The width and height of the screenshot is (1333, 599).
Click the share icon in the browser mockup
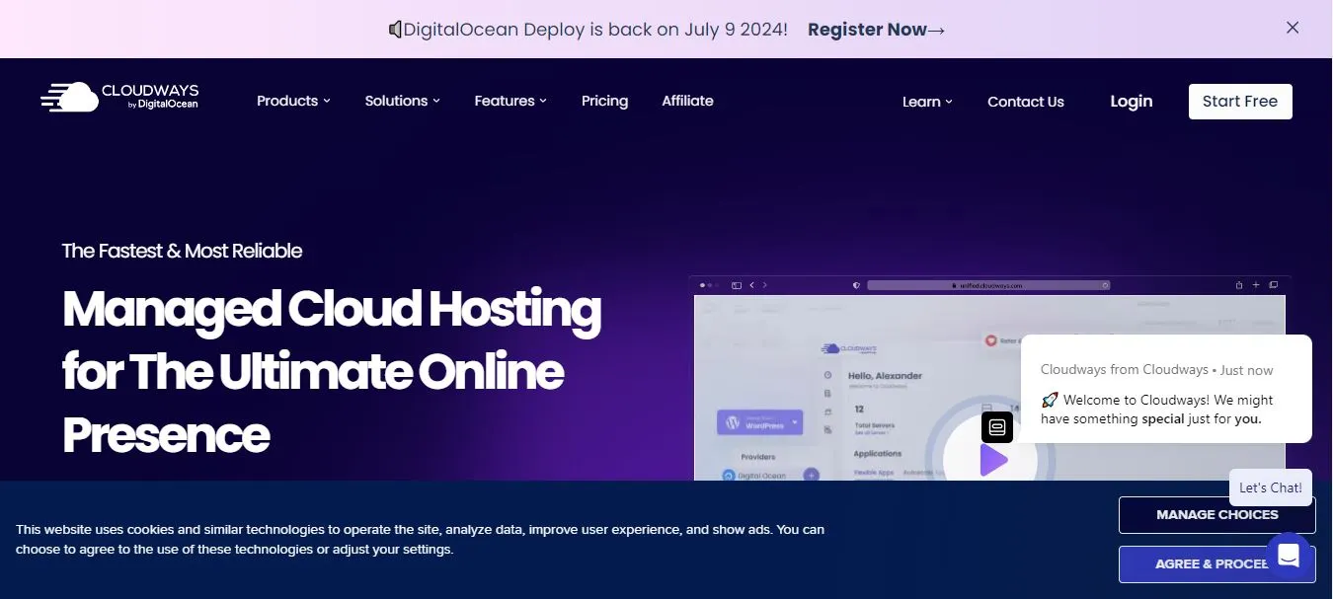(x=1239, y=285)
